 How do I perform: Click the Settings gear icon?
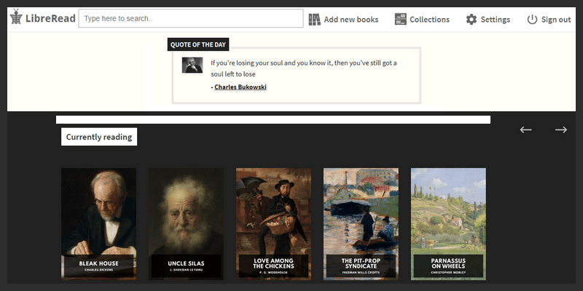[472, 20]
